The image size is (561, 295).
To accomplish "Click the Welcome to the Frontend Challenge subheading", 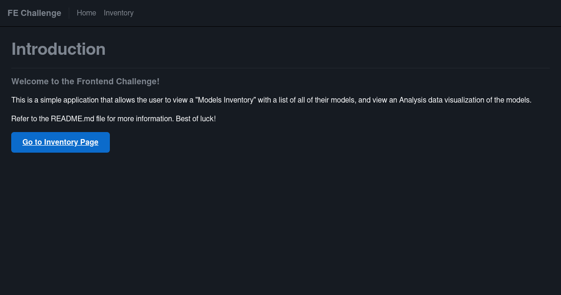I will (86, 81).
